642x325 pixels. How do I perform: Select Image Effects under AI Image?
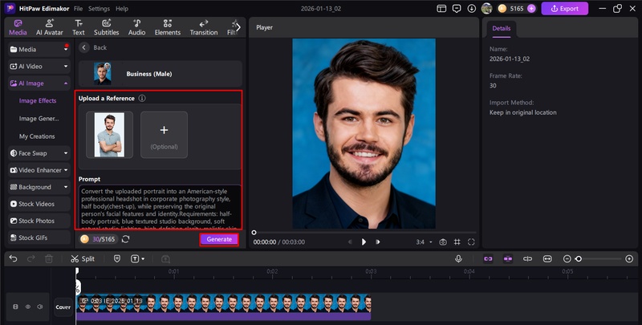(38, 100)
